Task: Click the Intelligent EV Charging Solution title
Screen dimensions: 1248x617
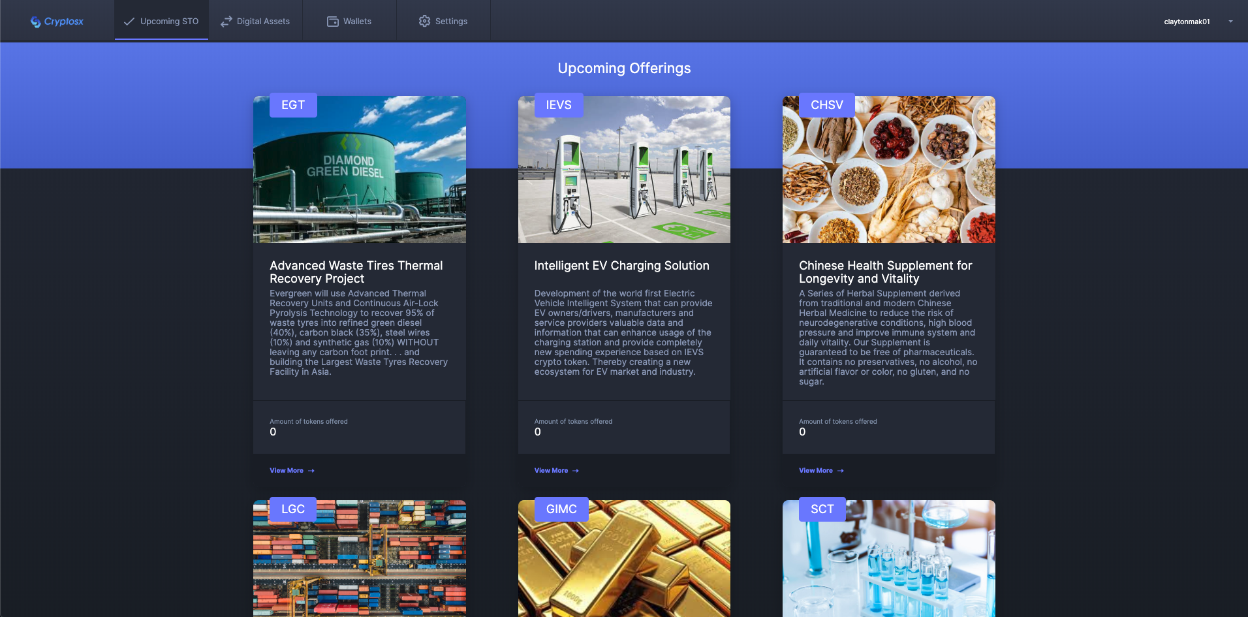Action: (x=621, y=266)
